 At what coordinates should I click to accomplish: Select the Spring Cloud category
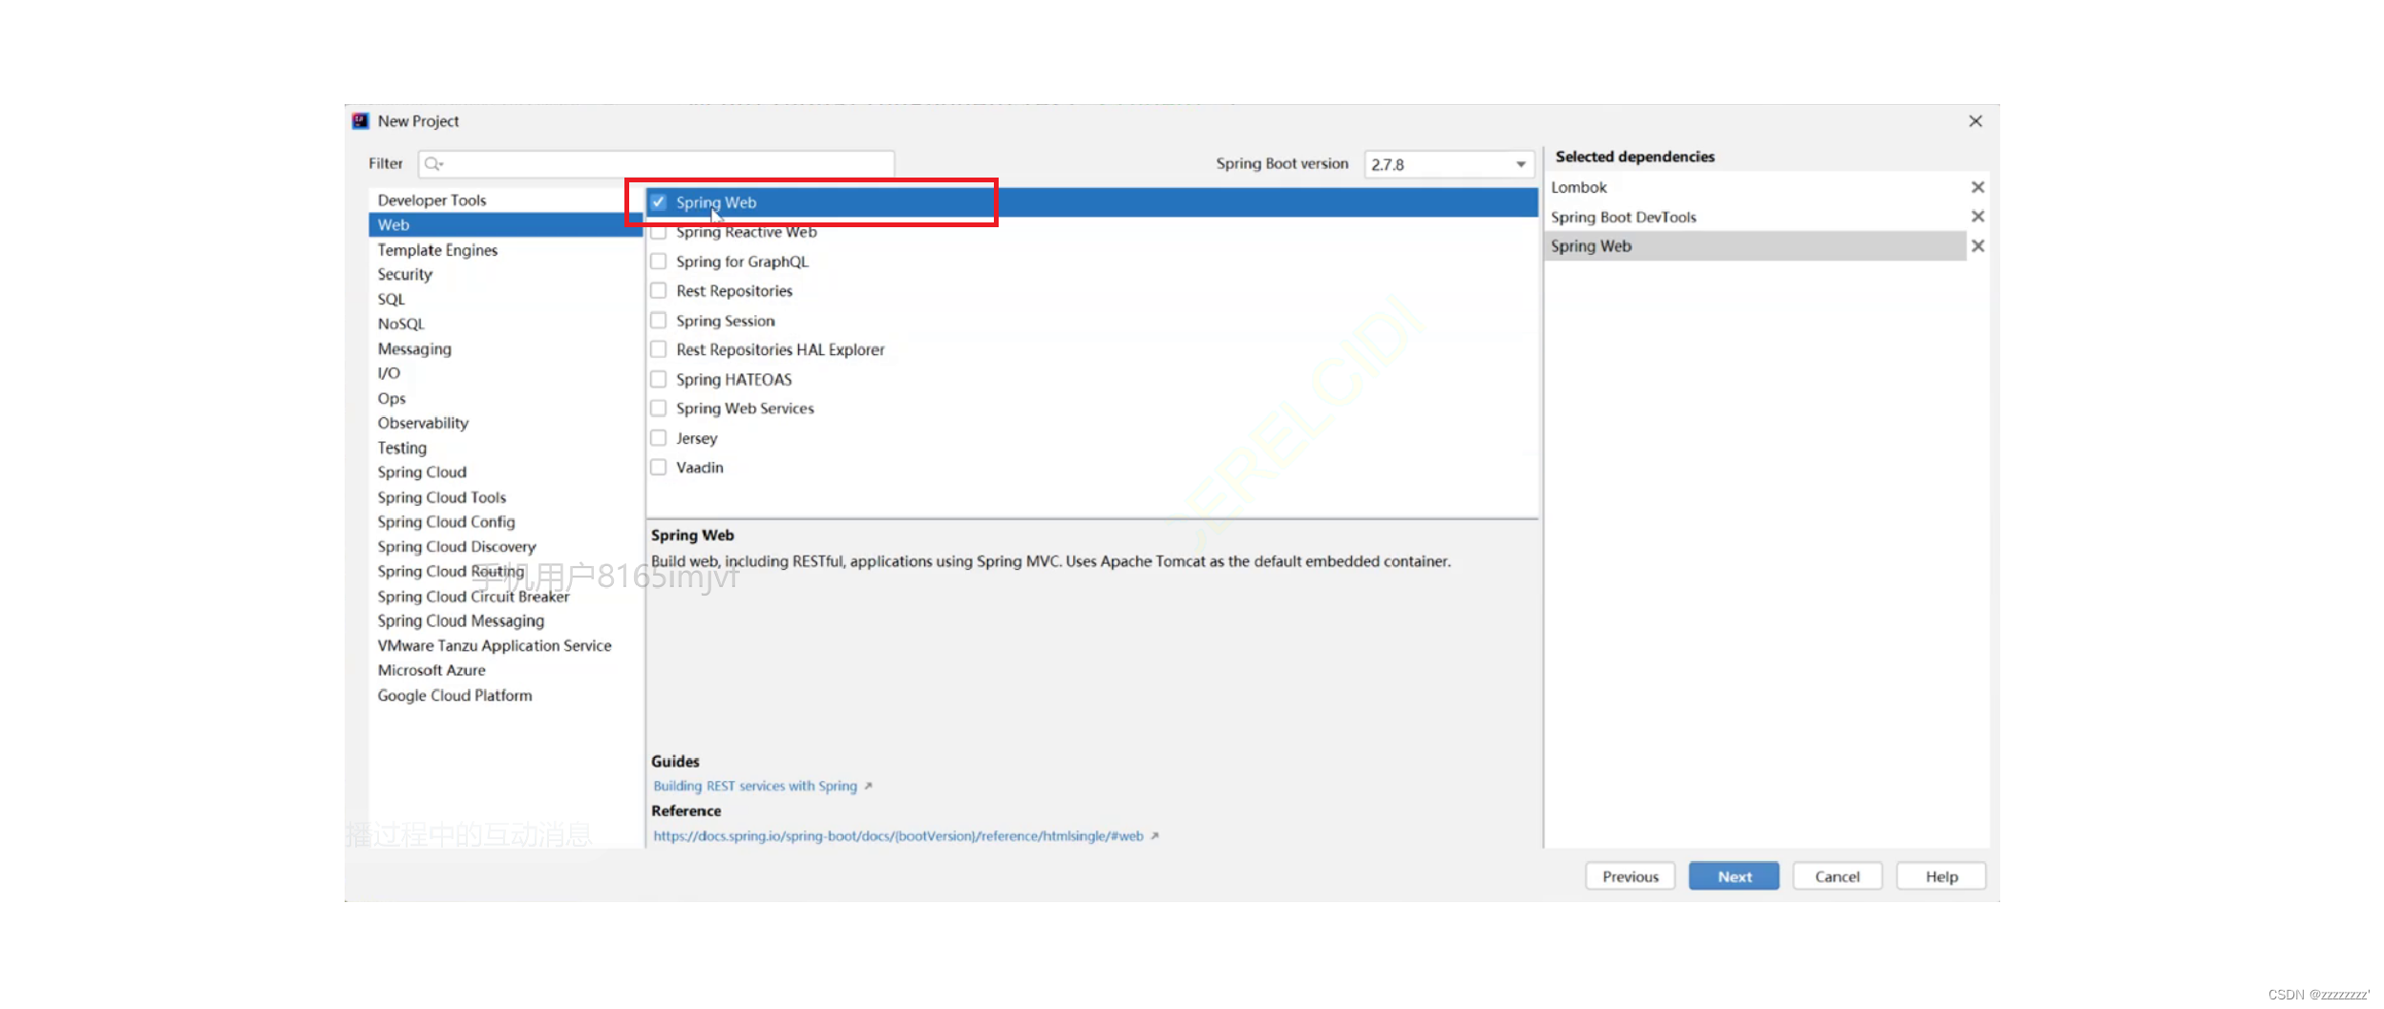coord(505,473)
